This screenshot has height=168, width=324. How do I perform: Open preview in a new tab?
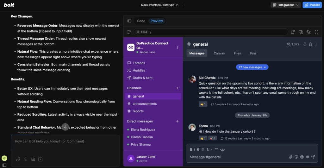click(293, 32)
